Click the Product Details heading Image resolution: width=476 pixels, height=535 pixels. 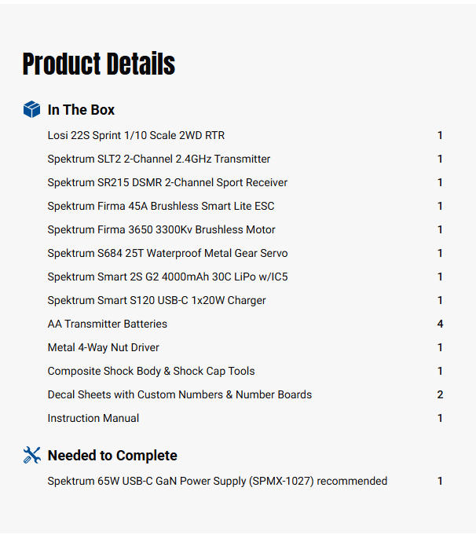(x=99, y=64)
